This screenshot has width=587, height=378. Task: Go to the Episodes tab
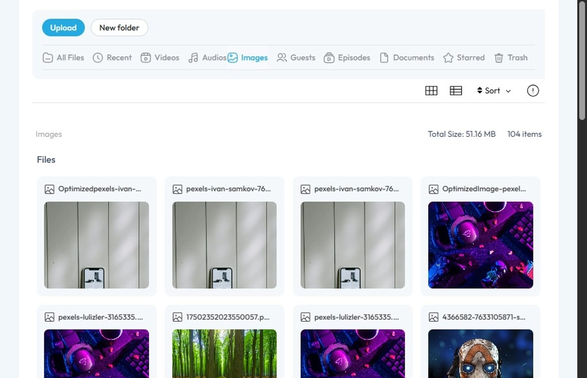tap(347, 57)
